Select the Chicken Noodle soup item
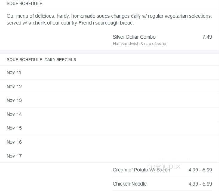The width and height of the screenshot is (219, 192). coord(130,184)
